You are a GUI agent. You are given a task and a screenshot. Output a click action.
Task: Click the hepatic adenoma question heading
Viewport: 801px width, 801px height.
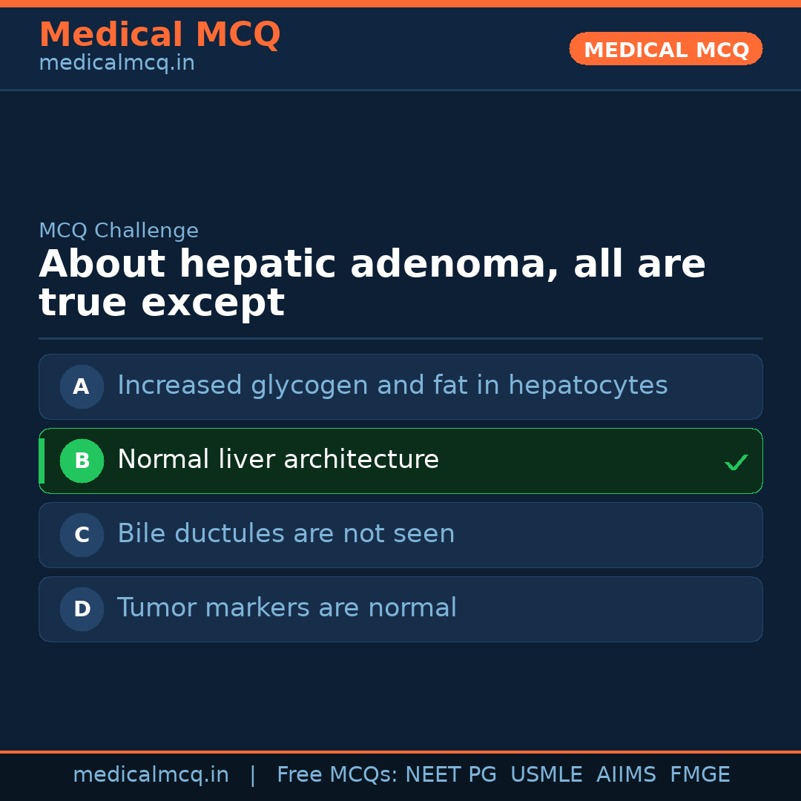(371, 283)
